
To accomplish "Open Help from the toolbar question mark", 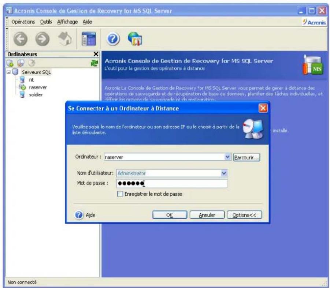I will tap(113, 39).
